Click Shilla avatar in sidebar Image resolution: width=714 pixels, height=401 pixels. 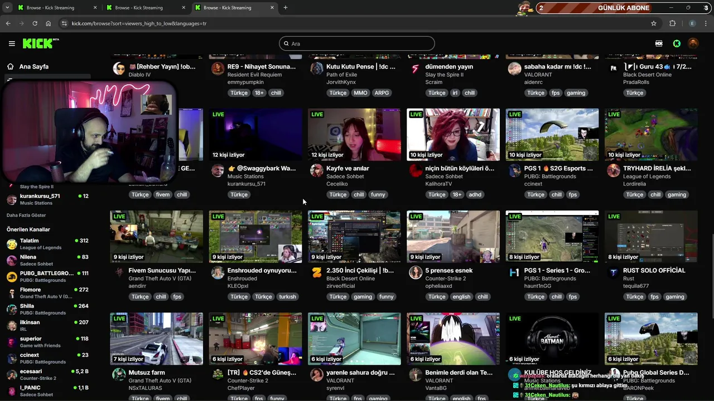[12, 309]
